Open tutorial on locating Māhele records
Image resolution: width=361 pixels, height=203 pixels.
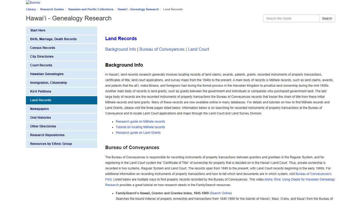click(x=140, y=127)
